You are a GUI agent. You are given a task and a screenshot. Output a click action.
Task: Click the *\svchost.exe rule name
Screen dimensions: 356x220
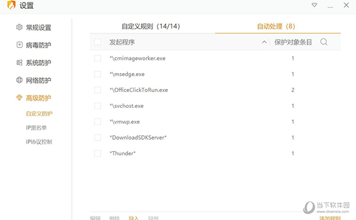click(x=127, y=106)
